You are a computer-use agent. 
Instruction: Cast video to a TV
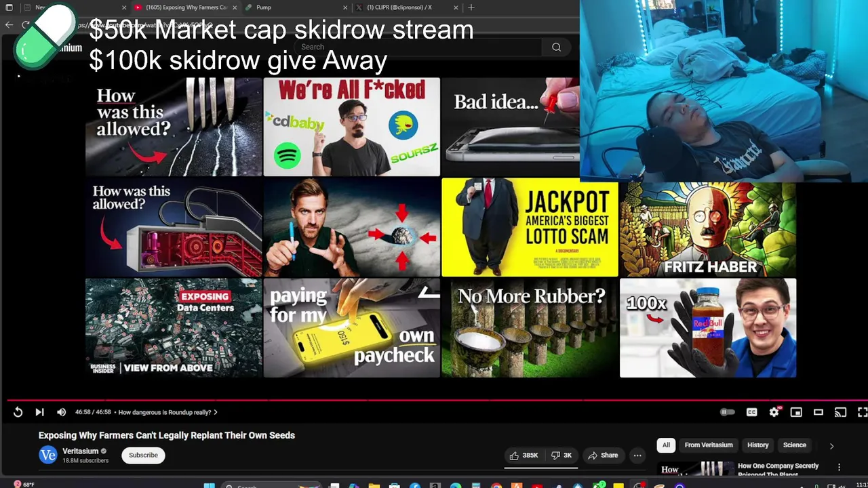(x=840, y=412)
